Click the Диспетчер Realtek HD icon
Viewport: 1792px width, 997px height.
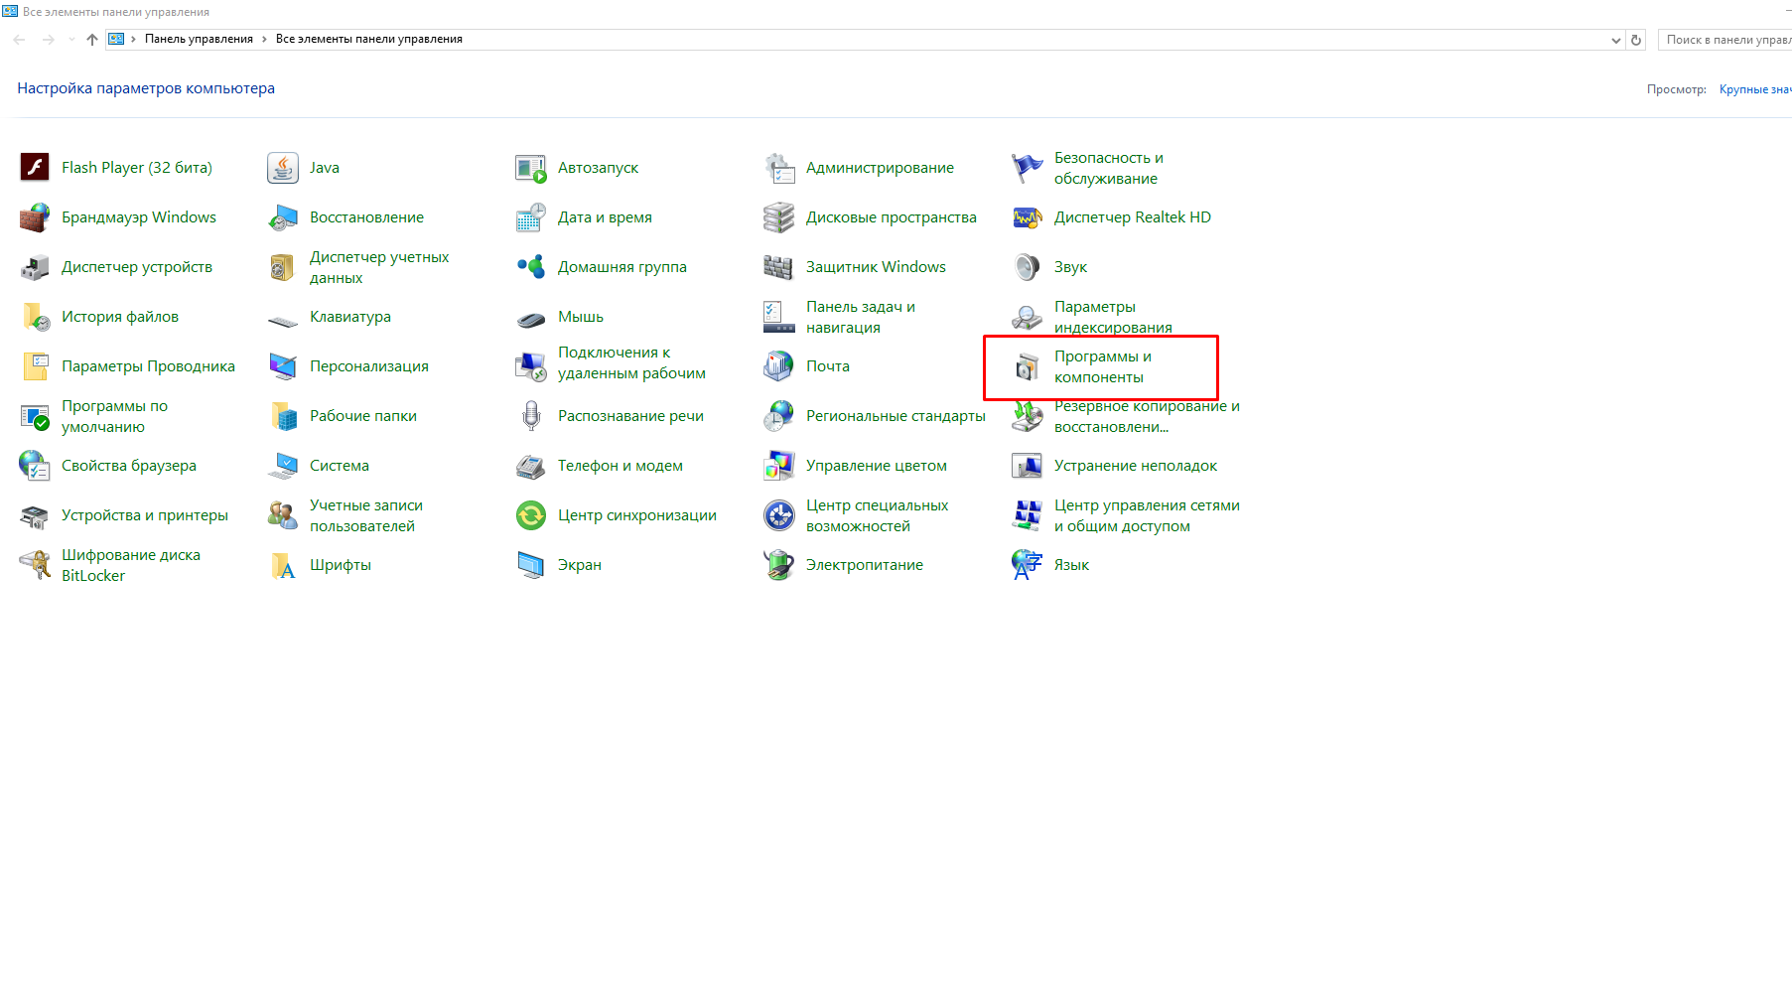tap(1028, 217)
